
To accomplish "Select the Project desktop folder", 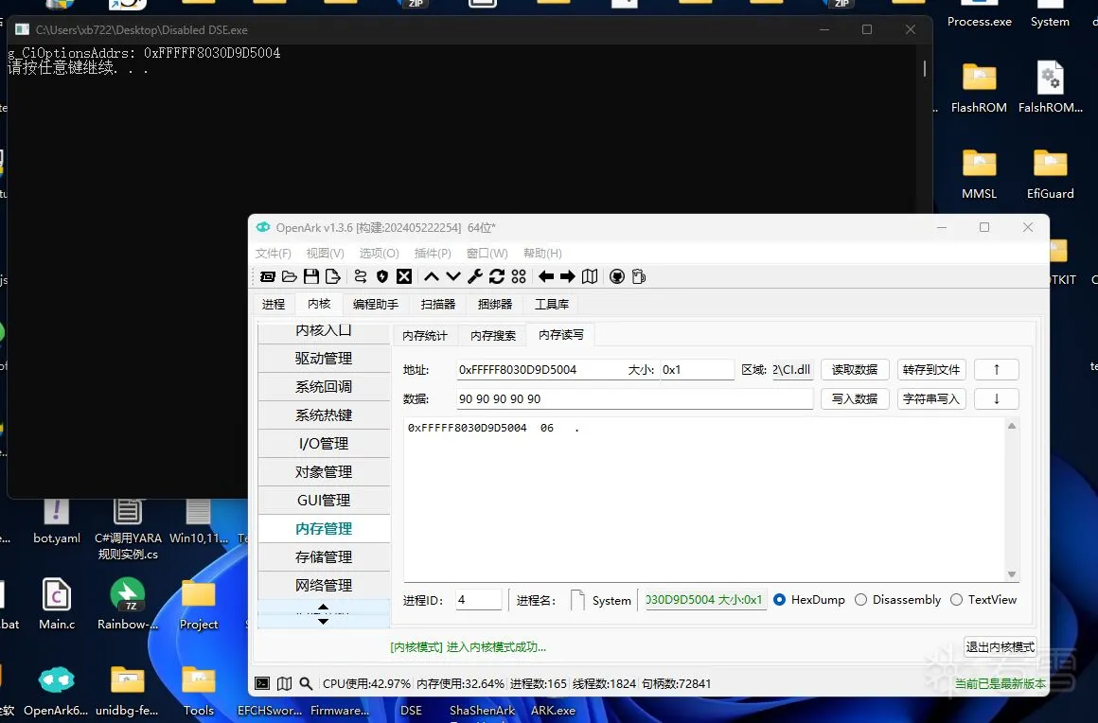I will click(x=199, y=604).
